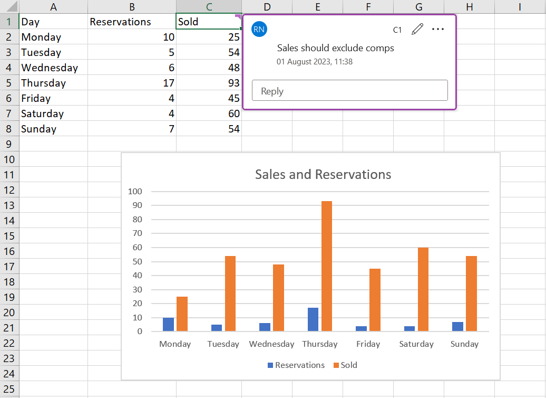Screen dimensions: 546x398
Task: Click the Reply input field in the comment
Action: click(x=349, y=90)
